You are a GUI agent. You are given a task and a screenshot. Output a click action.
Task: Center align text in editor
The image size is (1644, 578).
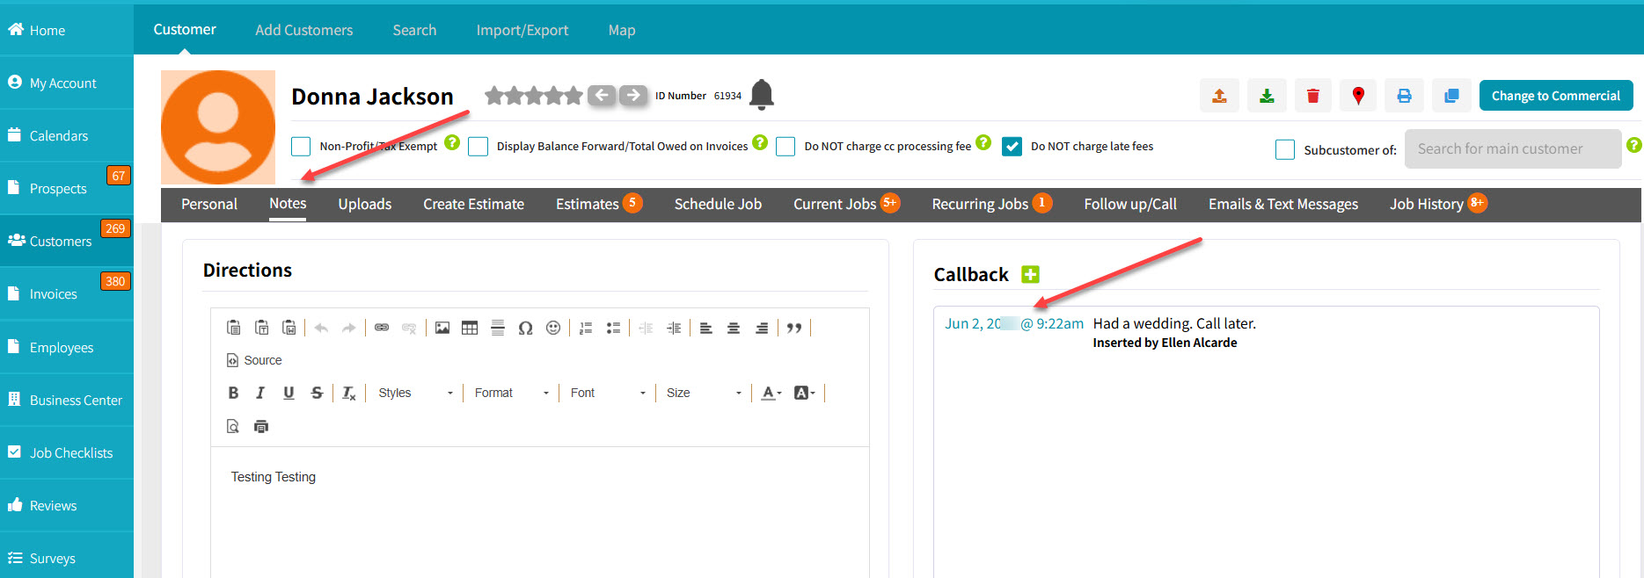[x=734, y=328]
